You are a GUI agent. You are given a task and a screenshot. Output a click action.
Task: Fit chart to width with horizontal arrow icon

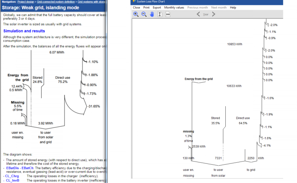(x=168, y=14)
